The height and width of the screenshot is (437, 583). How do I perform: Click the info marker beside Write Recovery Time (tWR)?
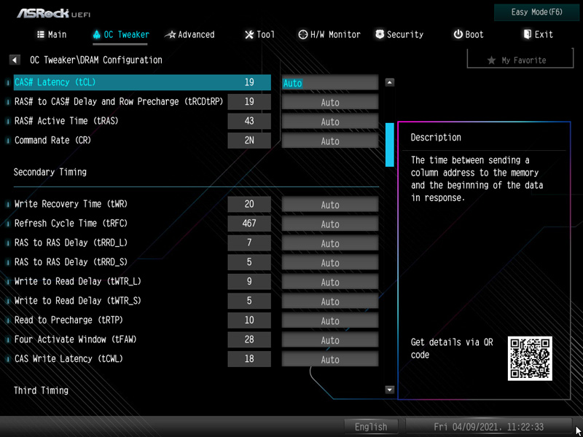(8, 205)
